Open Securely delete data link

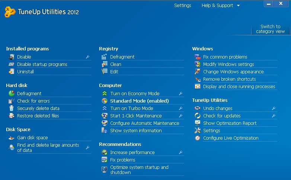[x=38, y=108]
